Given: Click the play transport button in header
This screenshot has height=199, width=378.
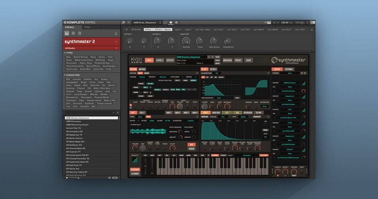Looking at the screenshot, I should [278, 22].
